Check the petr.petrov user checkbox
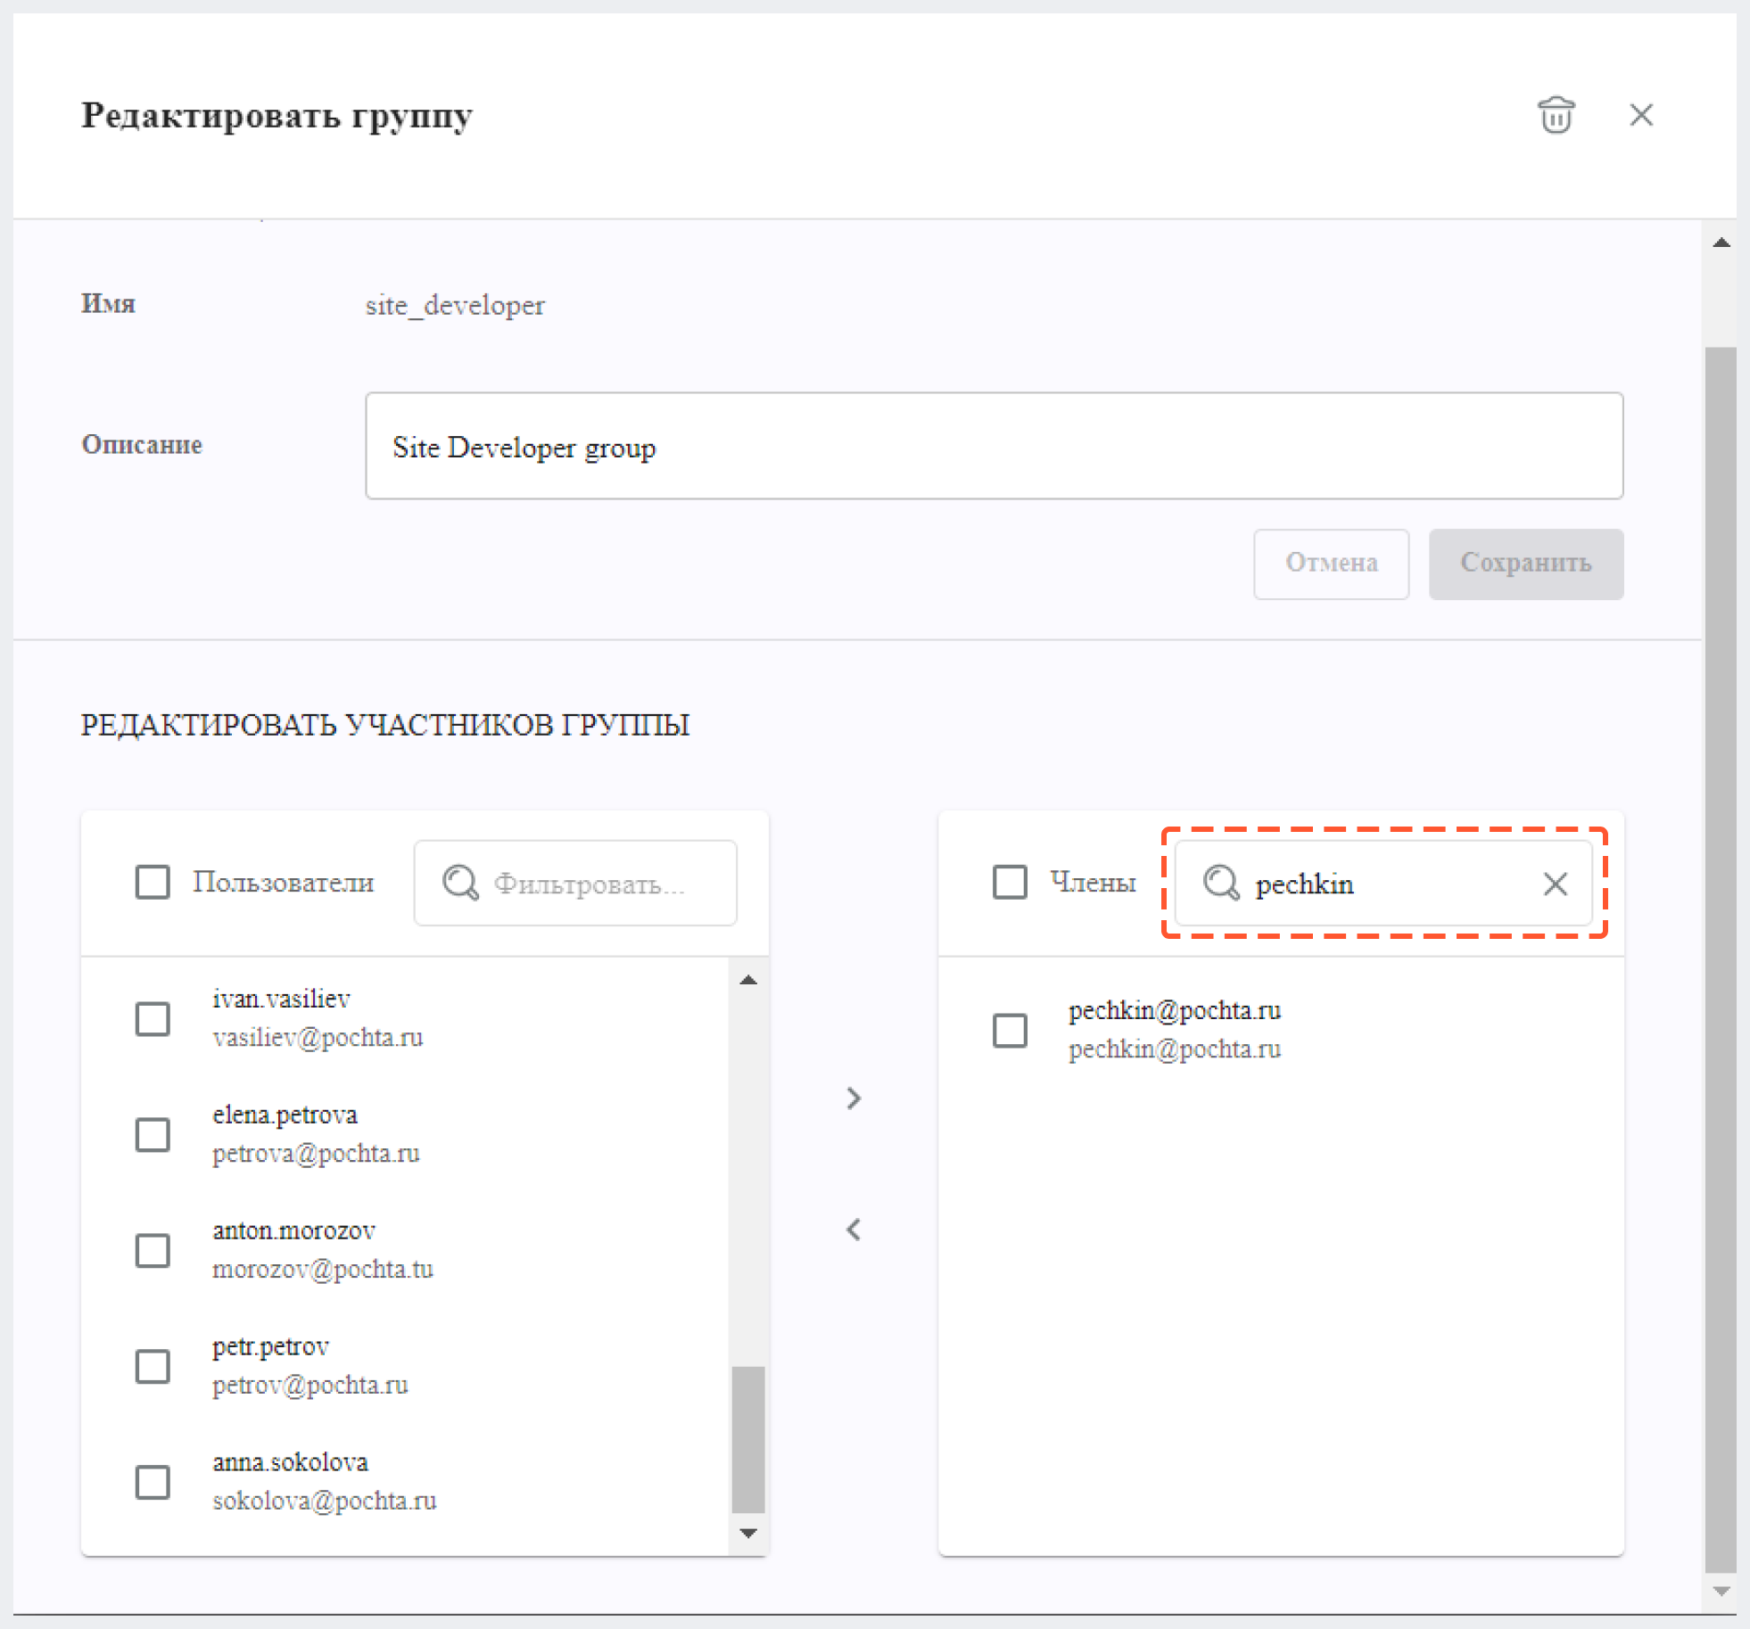 click(153, 1365)
